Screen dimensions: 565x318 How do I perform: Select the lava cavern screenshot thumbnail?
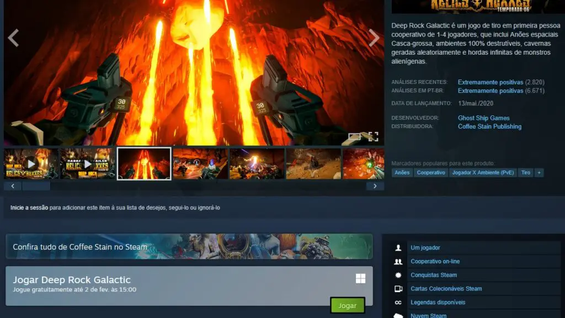[x=144, y=163]
